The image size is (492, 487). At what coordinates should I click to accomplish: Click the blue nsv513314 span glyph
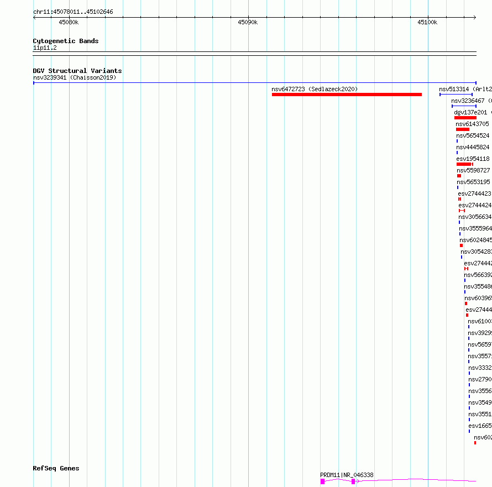click(x=456, y=95)
